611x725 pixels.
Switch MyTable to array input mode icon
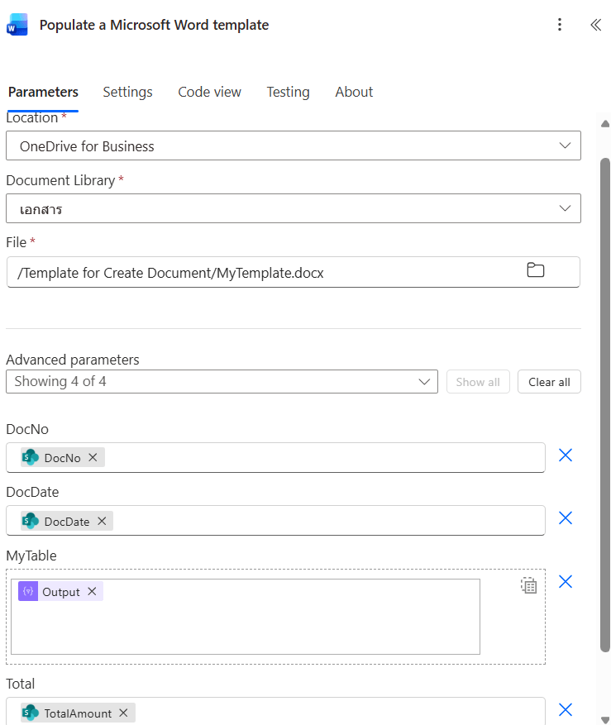point(528,586)
